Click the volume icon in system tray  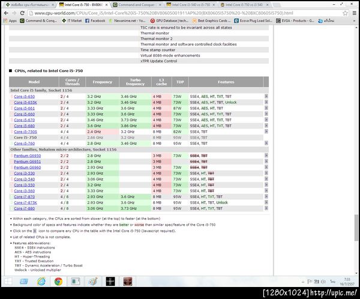pos(323,282)
